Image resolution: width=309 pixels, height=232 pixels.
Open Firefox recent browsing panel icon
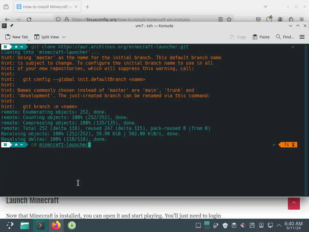[6, 7]
